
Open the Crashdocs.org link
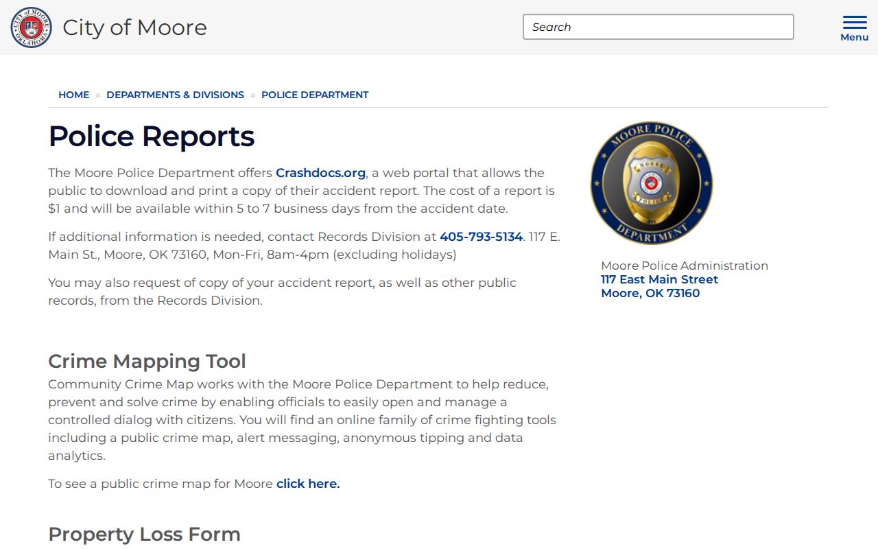320,173
